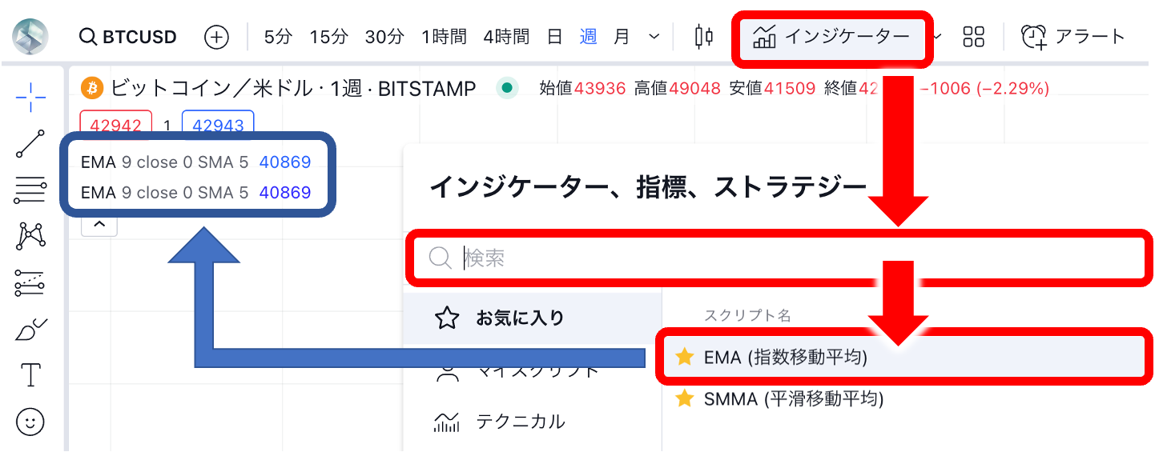
Task: Open the forecasting and measurement tools
Action: (30, 282)
